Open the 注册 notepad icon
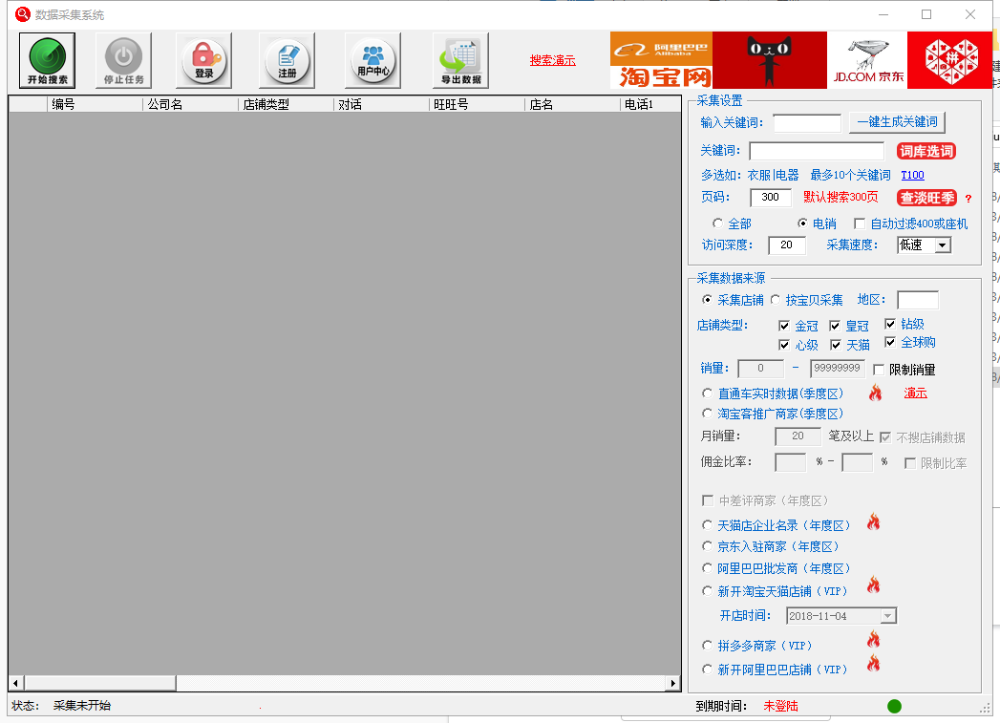1000x723 pixels. click(287, 60)
